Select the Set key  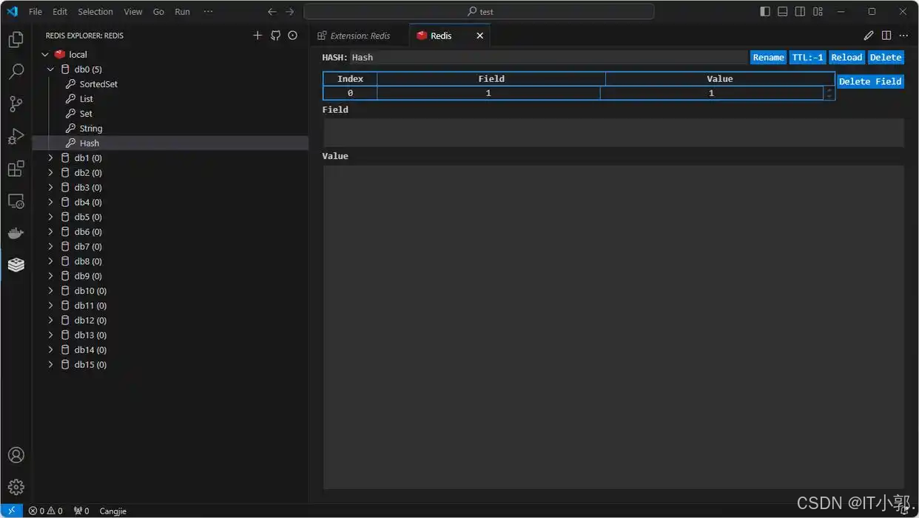[86, 114]
